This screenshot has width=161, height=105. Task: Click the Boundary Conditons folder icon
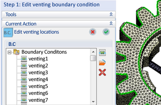click(x=16, y=52)
